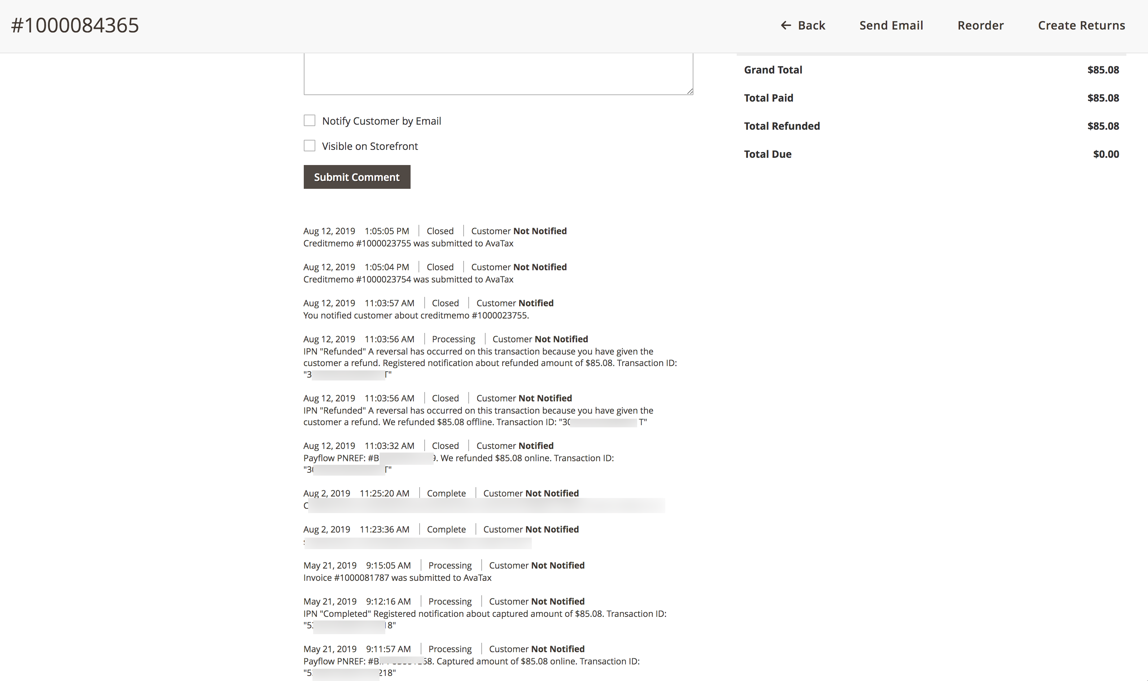Select the Creditmemo #1000023755 history entry
Screen dimensions: 1148x681
tap(408, 243)
